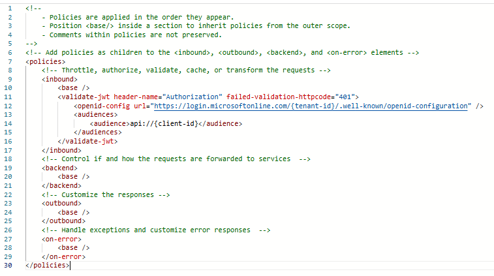The image size is (494, 276).
Task: Click the closing </outbound> tag
Action: pyautogui.click(x=64, y=221)
